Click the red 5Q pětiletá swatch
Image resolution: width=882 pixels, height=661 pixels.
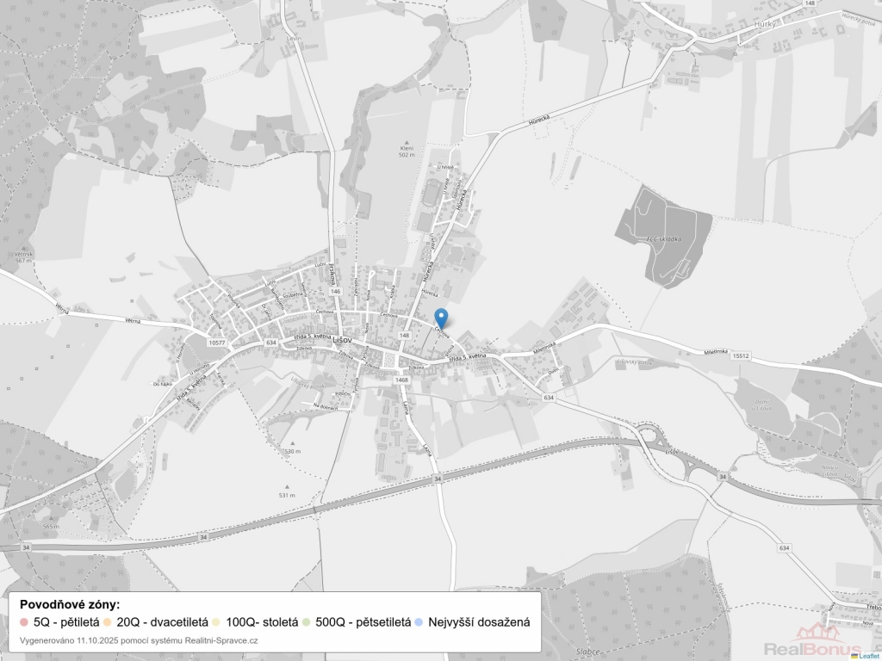24,621
